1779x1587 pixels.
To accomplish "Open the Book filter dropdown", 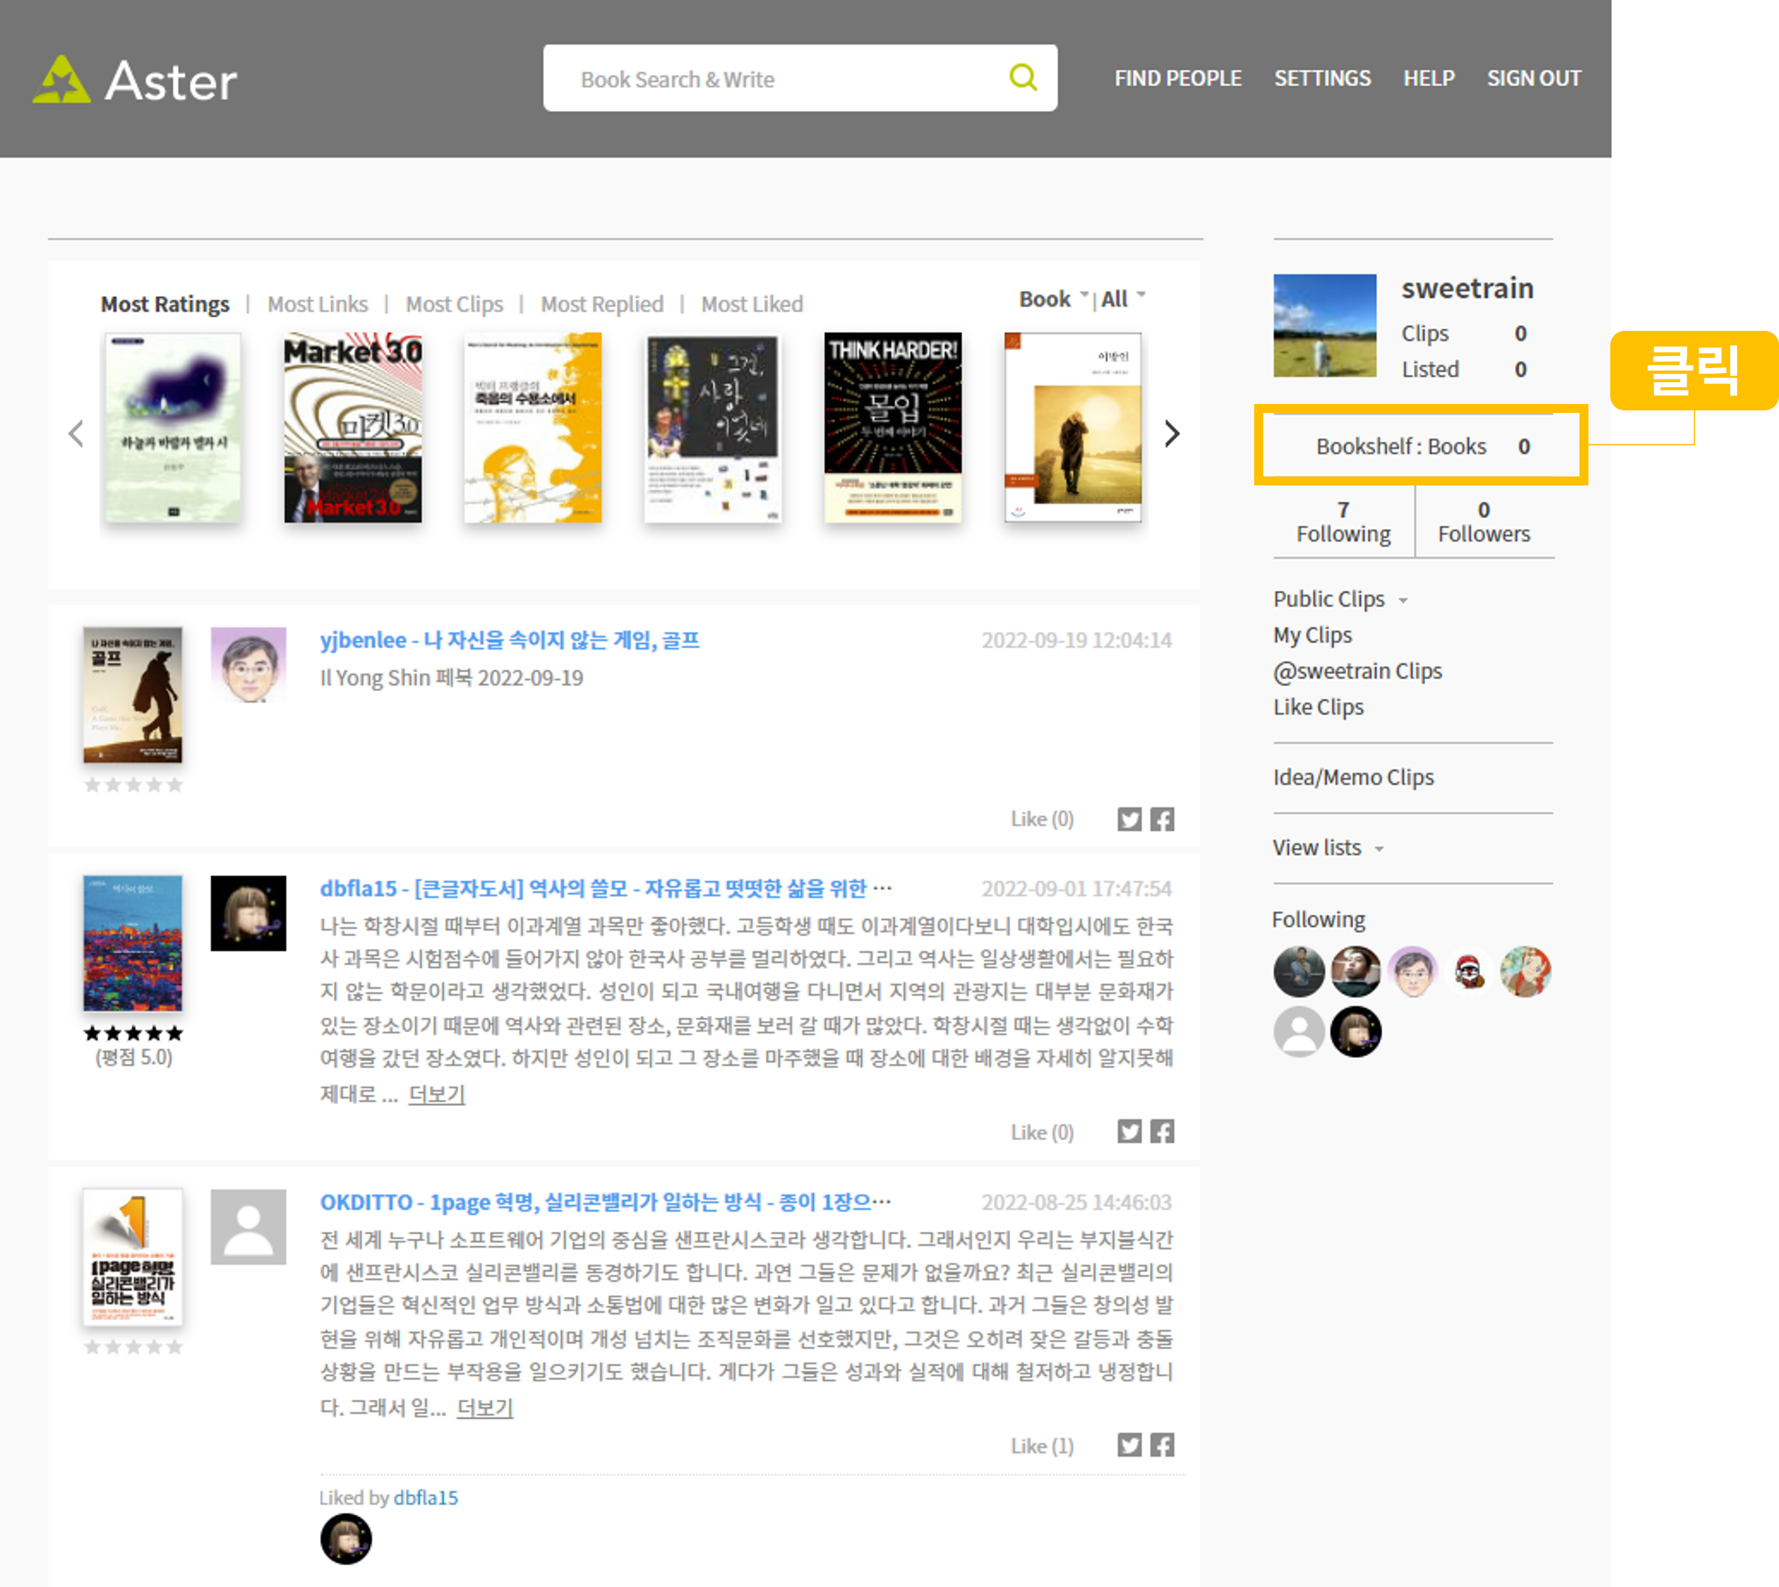I will click(x=1053, y=299).
